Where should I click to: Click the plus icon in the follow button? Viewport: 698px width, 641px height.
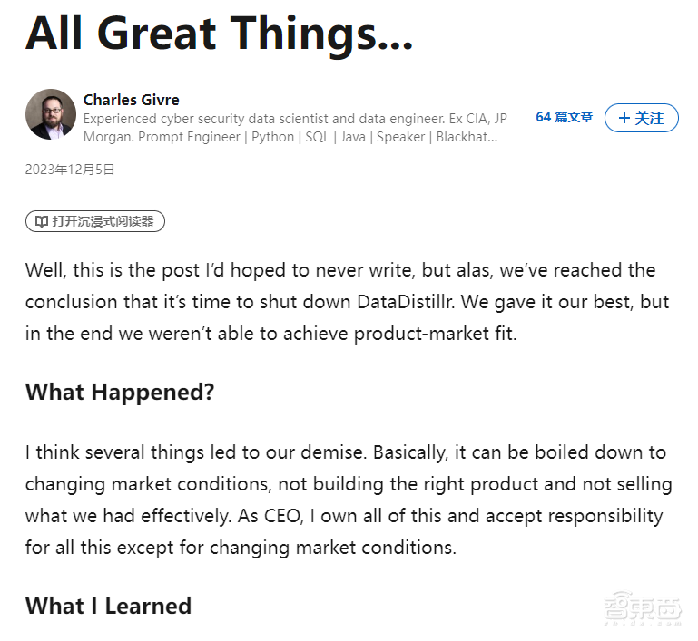[x=624, y=118]
